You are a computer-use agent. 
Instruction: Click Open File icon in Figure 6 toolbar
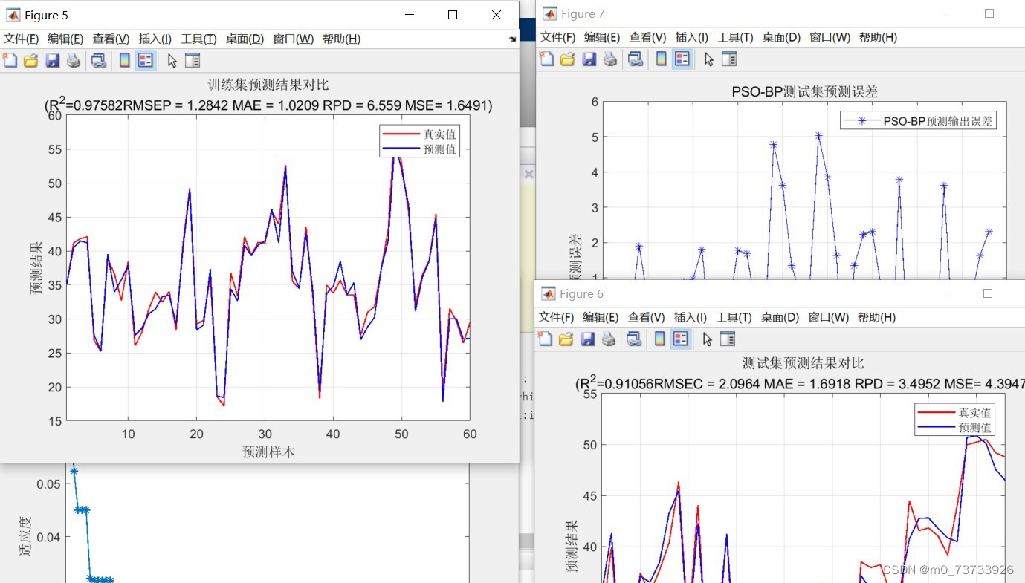[566, 339]
